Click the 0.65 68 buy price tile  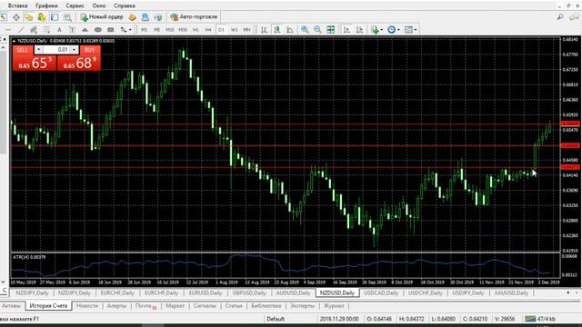79,63
